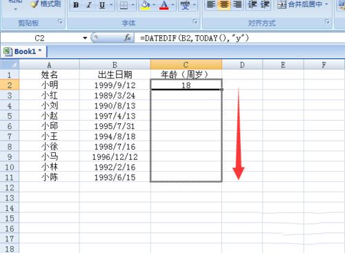Select the column C header
This screenshot has height=253, width=345.
(186, 65)
